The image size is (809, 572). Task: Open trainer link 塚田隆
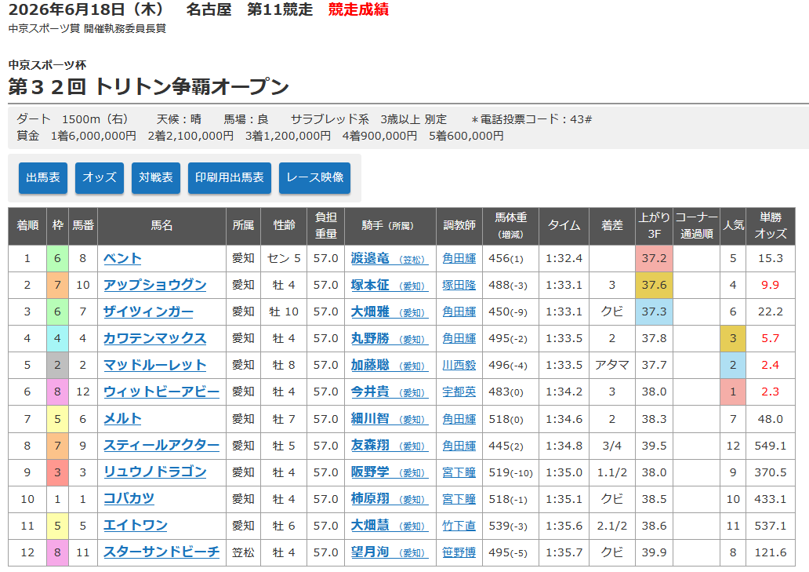459,285
